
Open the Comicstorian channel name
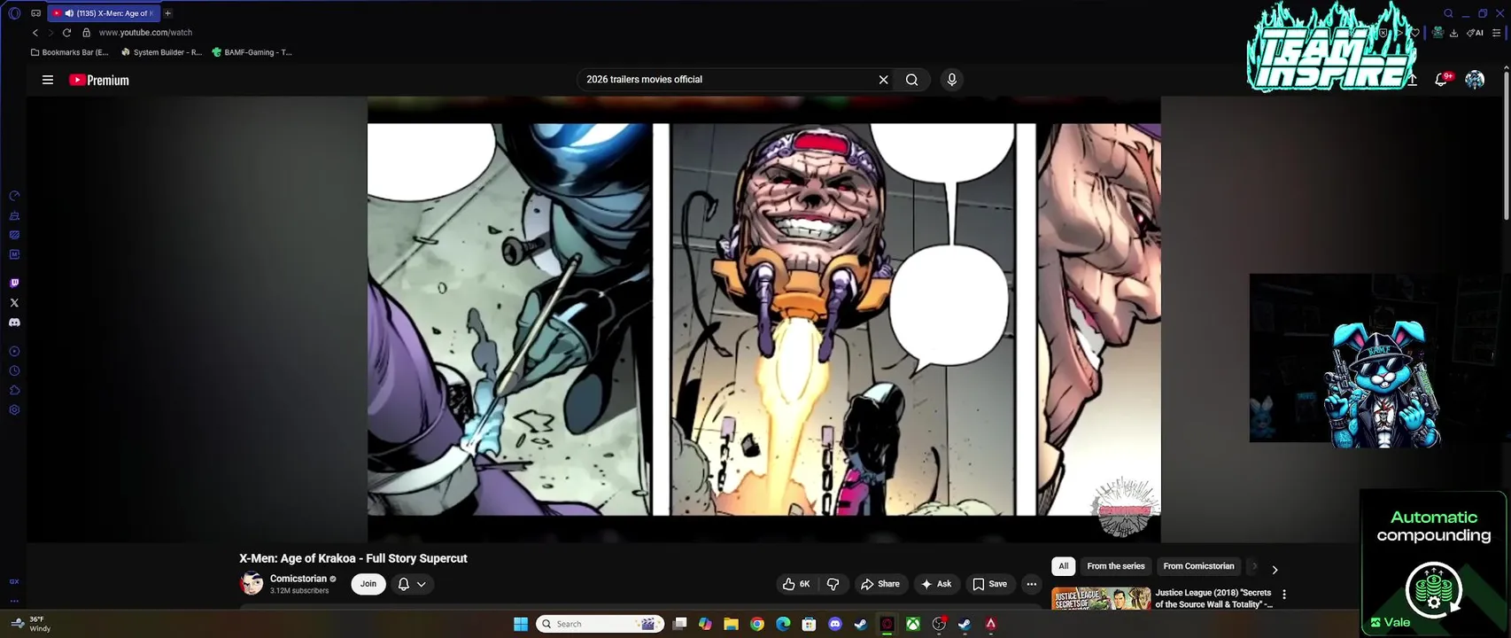[298, 579]
